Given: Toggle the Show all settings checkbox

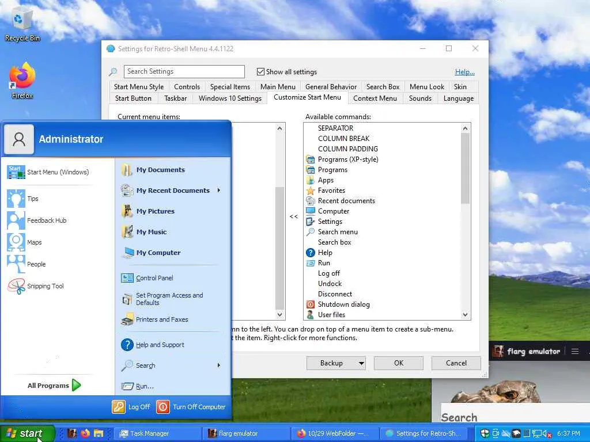Looking at the screenshot, I should click(x=260, y=71).
